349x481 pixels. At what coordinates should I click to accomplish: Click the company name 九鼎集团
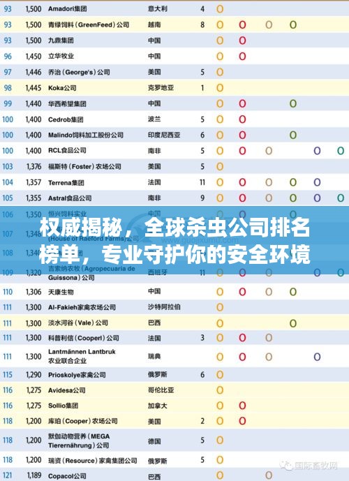coord(61,40)
